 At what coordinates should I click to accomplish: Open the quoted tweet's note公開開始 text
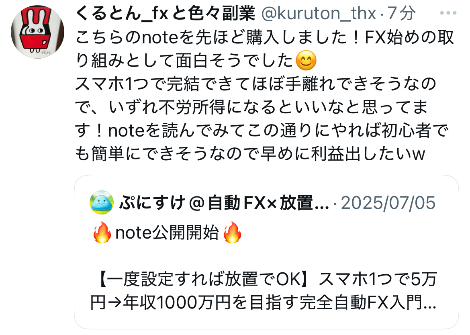point(167,233)
